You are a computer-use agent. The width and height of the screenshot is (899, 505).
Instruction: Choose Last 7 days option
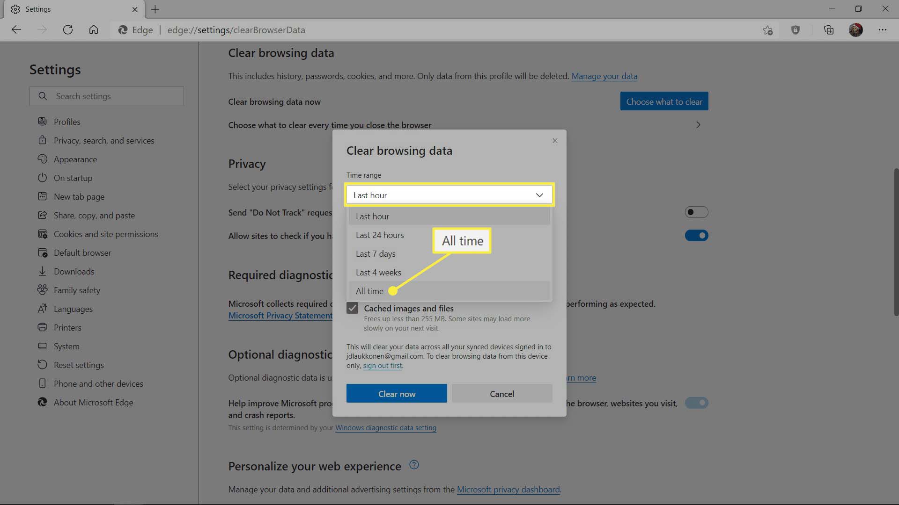(x=449, y=253)
